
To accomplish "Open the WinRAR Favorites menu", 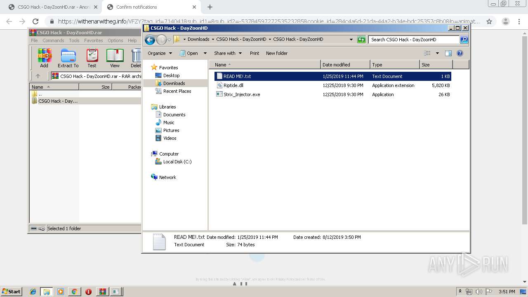I will tap(94, 40).
